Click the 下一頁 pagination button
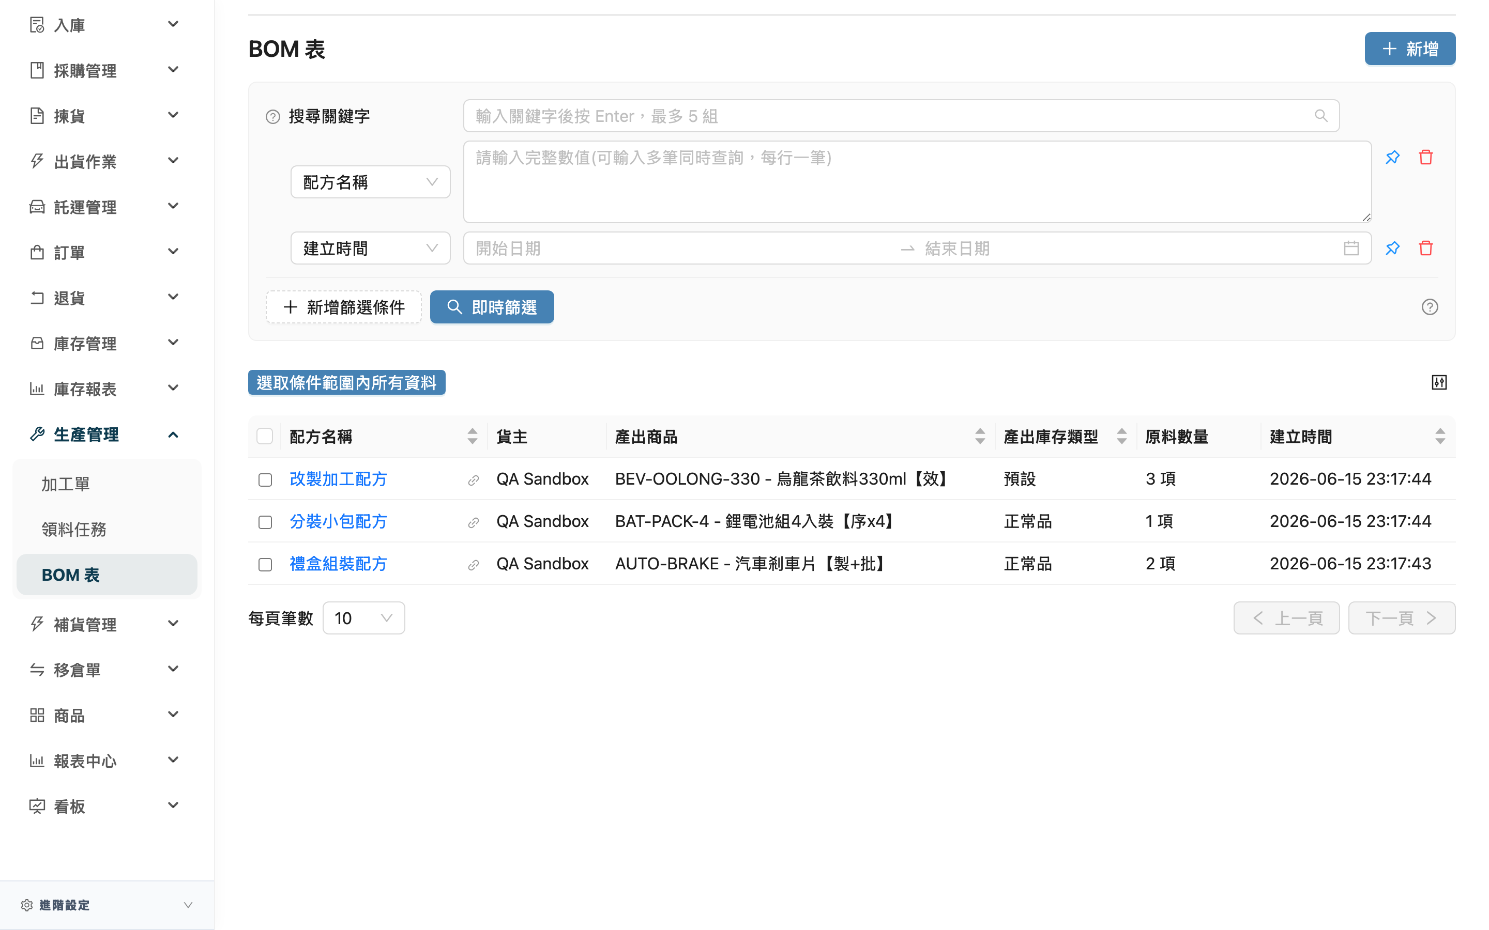The image size is (1489, 930). click(1402, 618)
